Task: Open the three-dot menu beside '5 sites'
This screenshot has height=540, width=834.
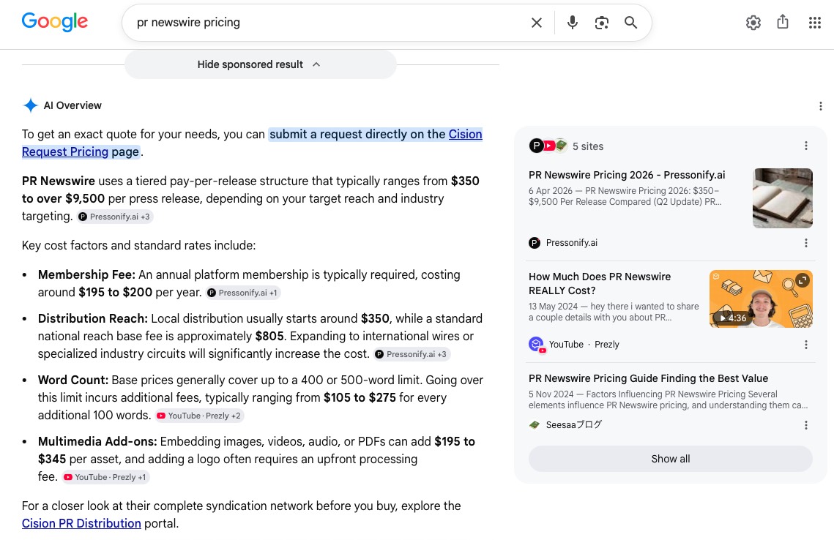Action: coord(806,146)
